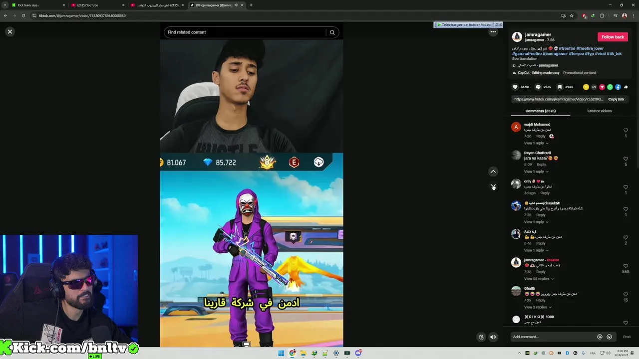Go to previous video with up arrow
This screenshot has width=639, height=359.
click(493, 172)
